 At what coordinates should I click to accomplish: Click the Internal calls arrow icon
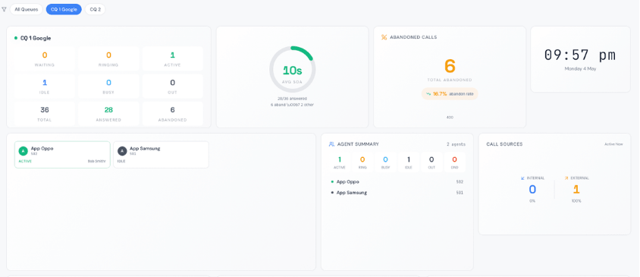(523, 178)
